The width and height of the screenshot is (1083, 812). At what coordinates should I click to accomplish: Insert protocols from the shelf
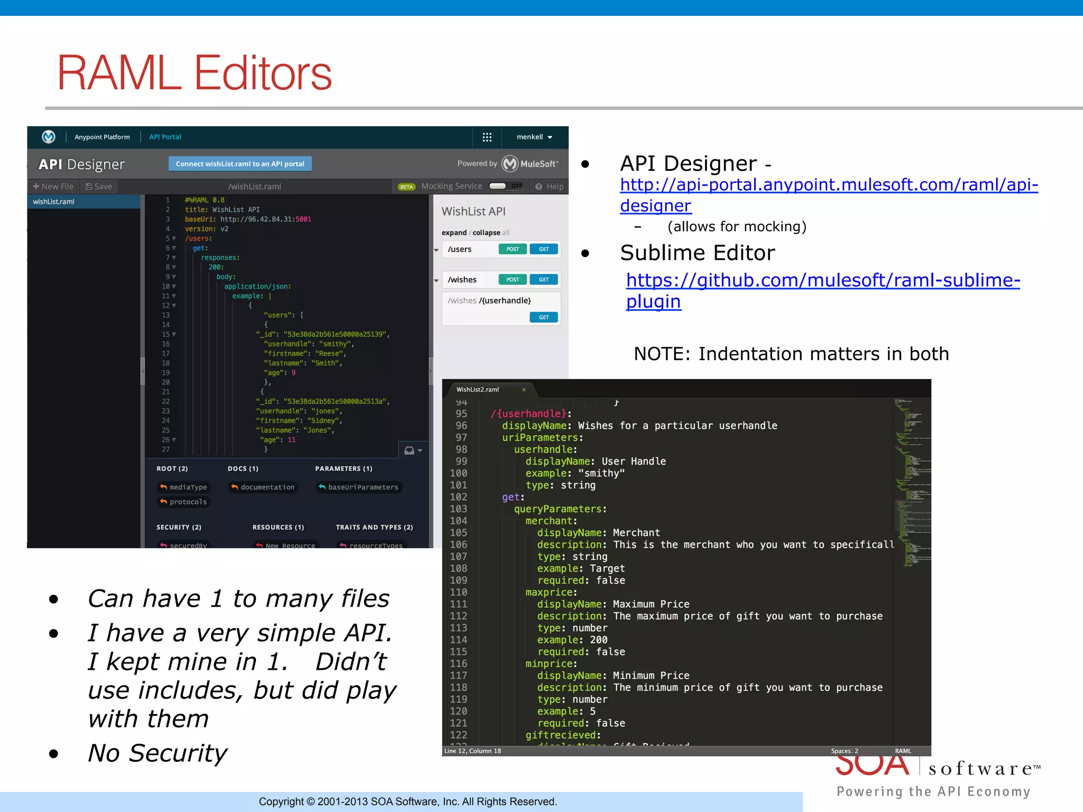tap(183, 502)
